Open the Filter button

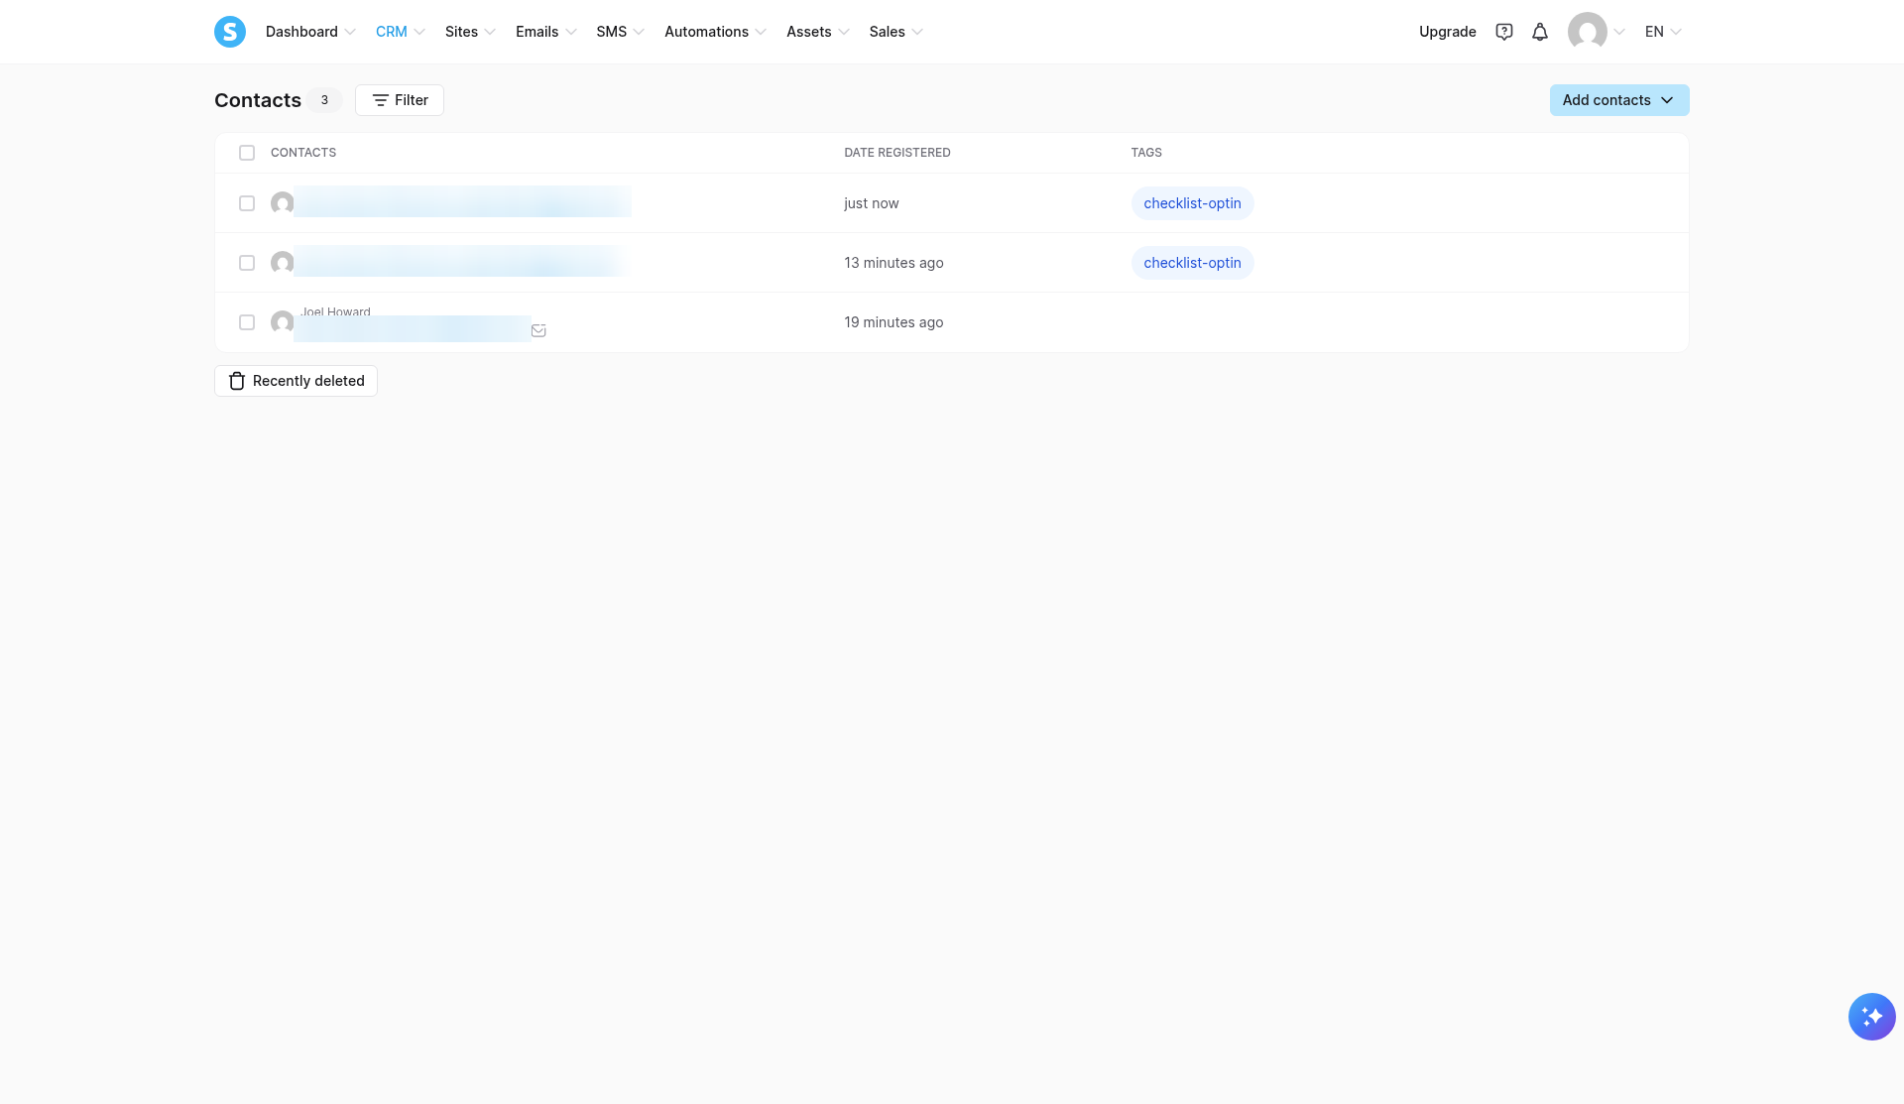pyautogui.click(x=400, y=100)
